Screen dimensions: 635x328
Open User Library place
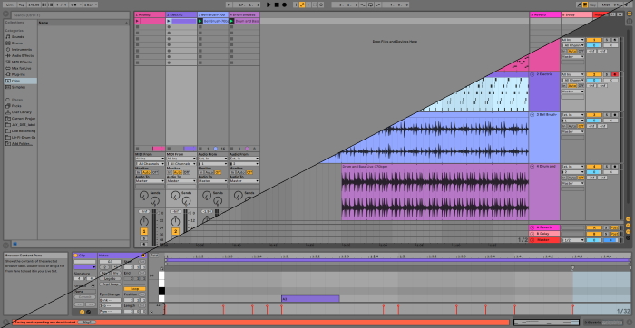coord(21,112)
